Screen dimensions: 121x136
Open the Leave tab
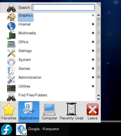pyautogui.click(x=93, y=112)
